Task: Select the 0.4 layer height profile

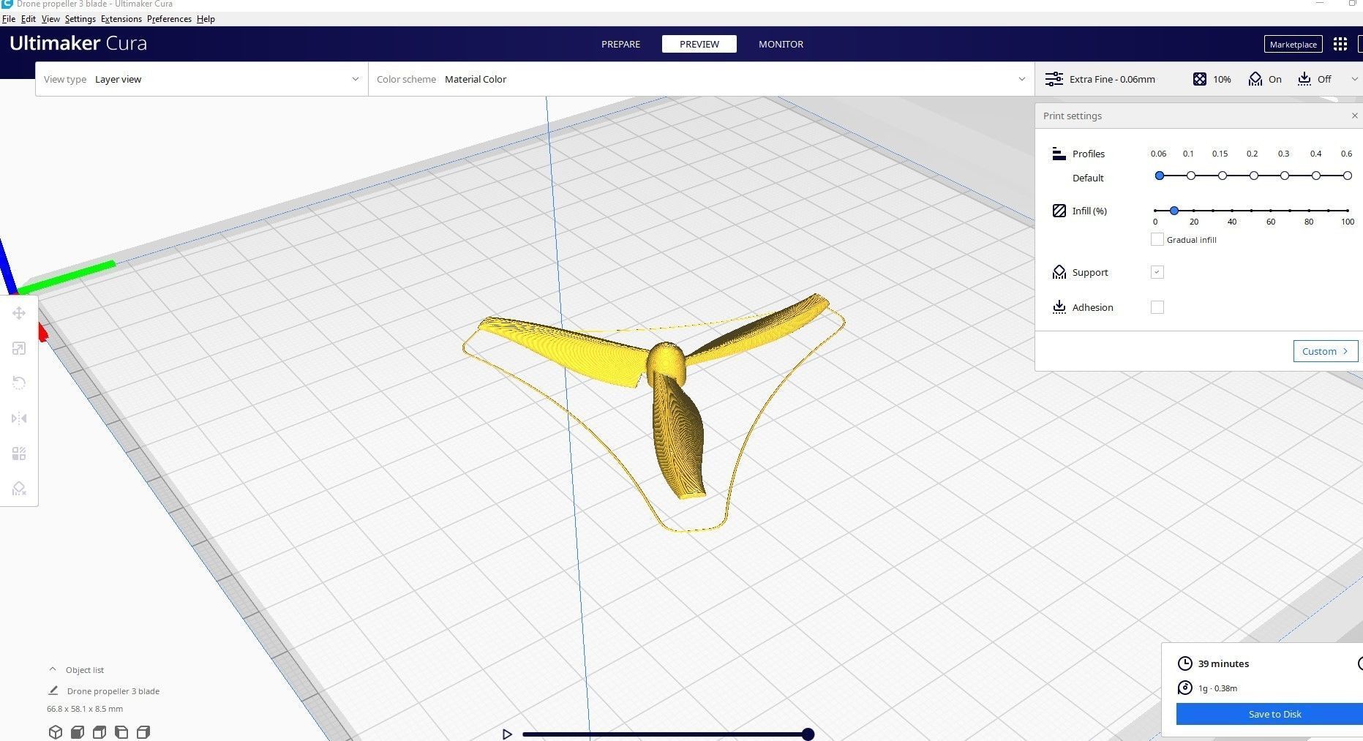Action: point(1316,176)
